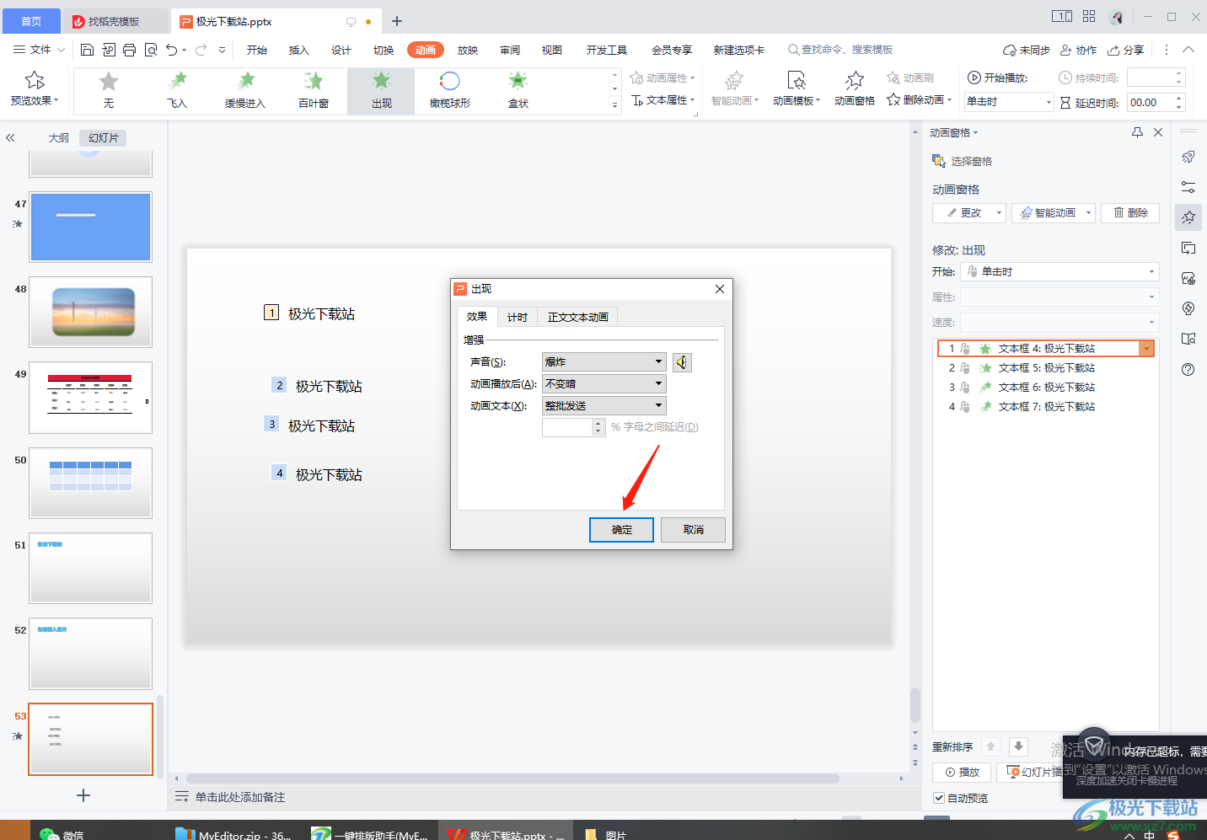Click the save icon in quick toolbar

click(x=87, y=50)
